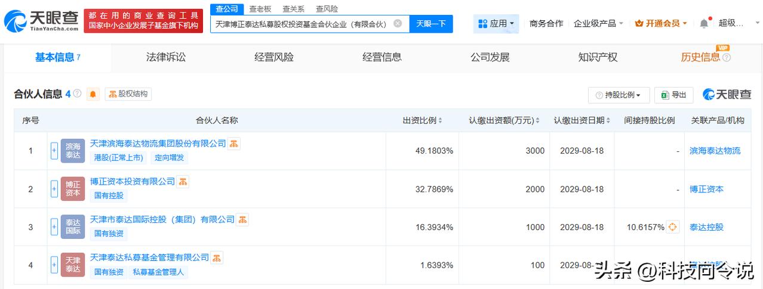This screenshot has width=763, height=289.
Task: Open the 商务合作 link
Action: click(x=546, y=24)
